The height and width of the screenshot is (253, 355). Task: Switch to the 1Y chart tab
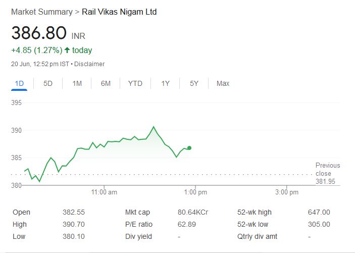[165, 83]
